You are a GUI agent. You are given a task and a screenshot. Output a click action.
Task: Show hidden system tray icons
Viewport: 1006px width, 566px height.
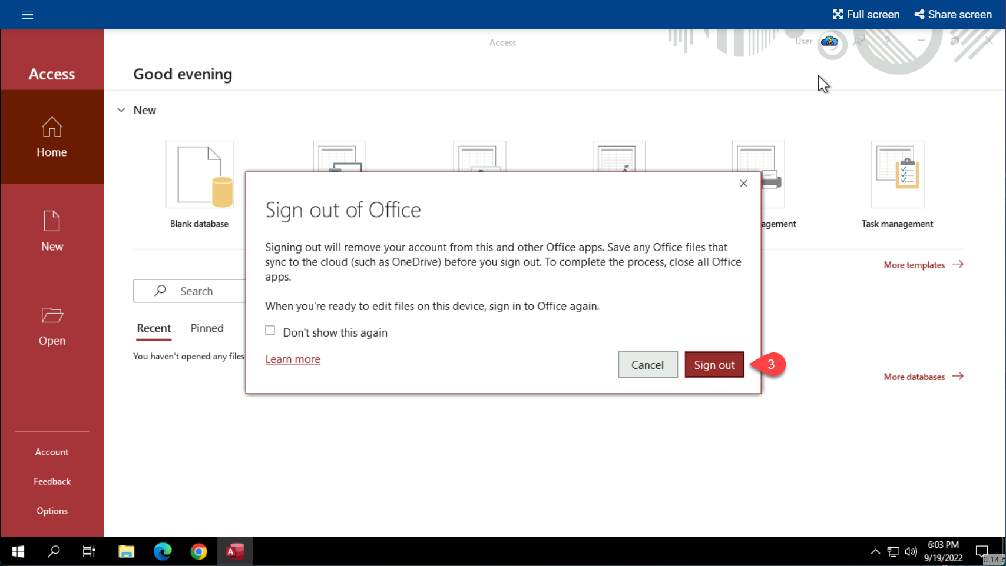875,551
